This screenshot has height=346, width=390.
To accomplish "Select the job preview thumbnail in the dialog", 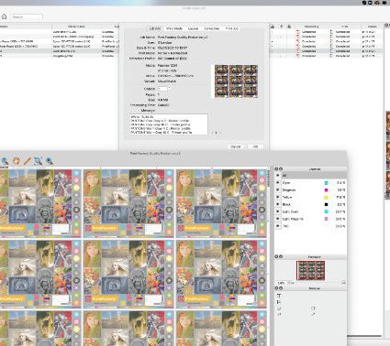I will click(x=236, y=81).
